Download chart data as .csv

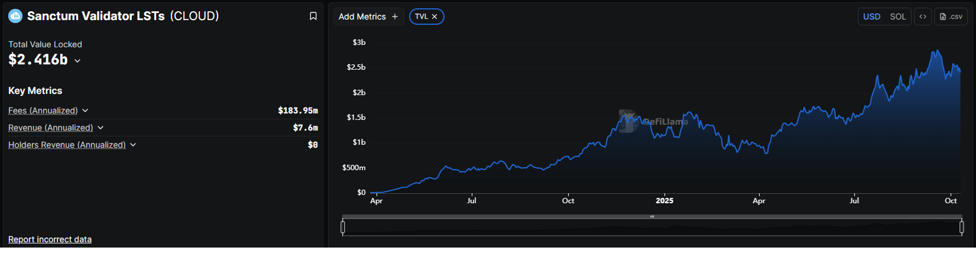pyautogui.click(x=951, y=17)
